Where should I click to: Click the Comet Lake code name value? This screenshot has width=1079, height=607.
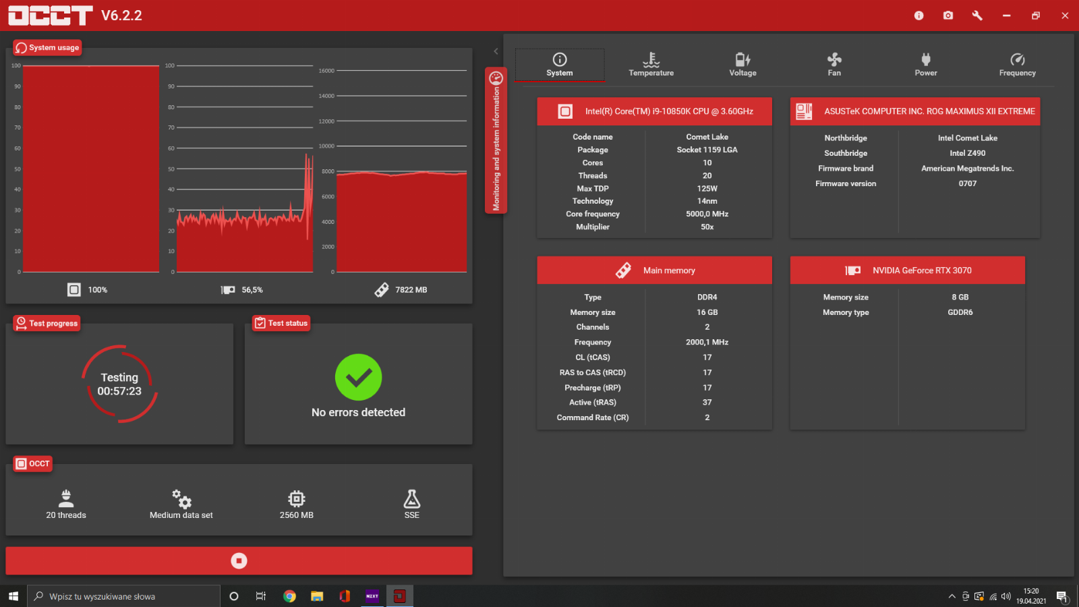[x=707, y=137]
